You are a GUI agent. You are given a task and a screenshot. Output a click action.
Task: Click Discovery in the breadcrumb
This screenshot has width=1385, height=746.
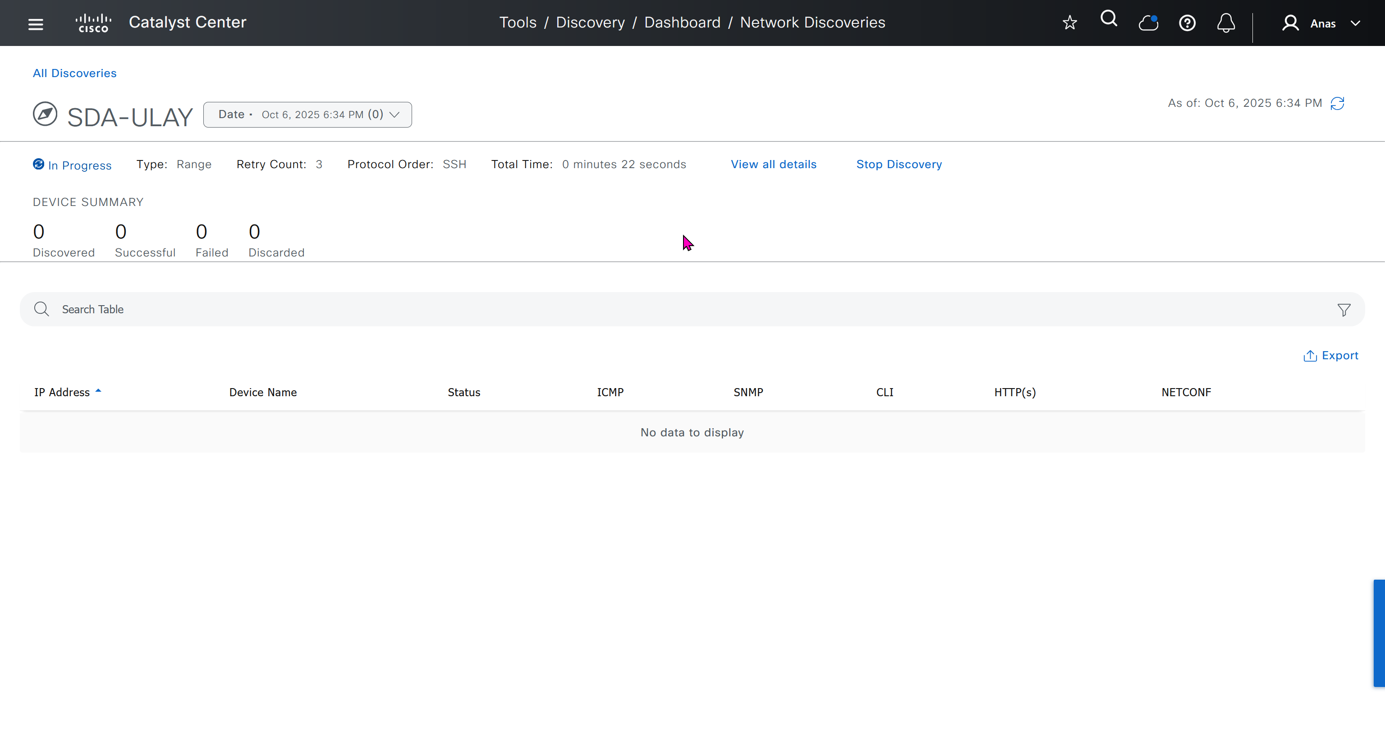pyautogui.click(x=590, y=23)
